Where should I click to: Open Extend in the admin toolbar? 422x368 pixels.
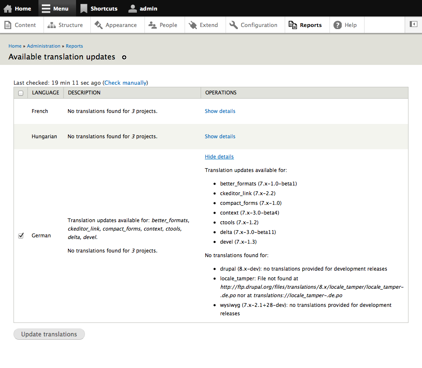(x=203, y=25)
